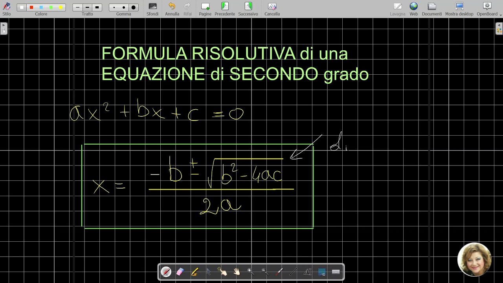This screenshot has width=503, height=283.
Task: Expand the right side panel tab
Action: tap(499, 28)
